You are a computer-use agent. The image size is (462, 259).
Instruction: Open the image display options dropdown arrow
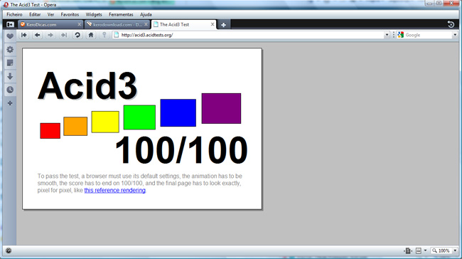pyautogui.click(x=425, y=250)
